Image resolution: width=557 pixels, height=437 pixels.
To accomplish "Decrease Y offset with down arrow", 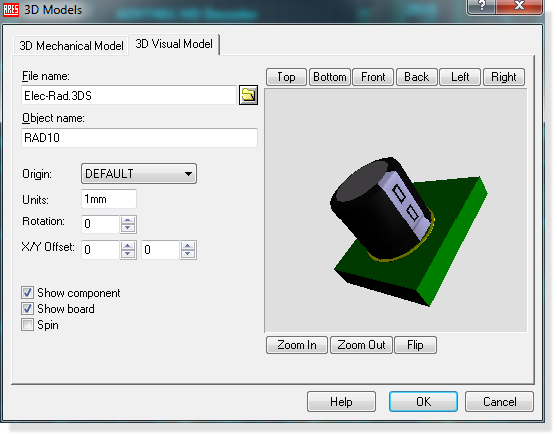I will 188,254.
